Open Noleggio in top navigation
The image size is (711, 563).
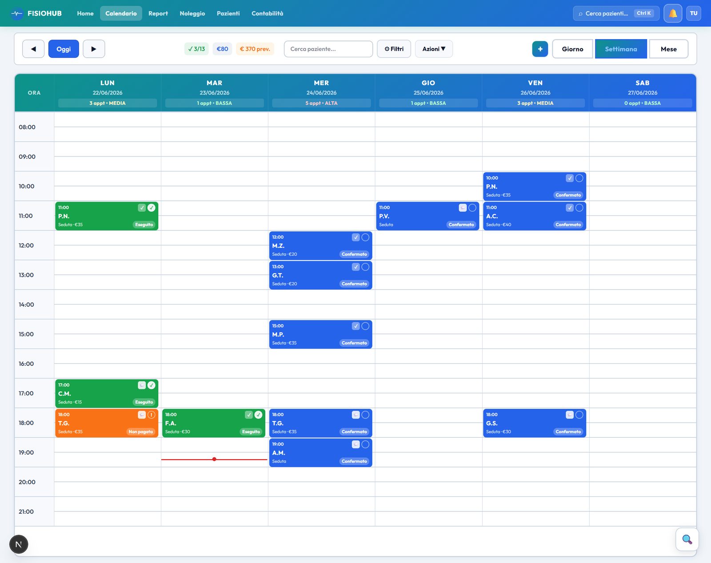click(192, 13)
